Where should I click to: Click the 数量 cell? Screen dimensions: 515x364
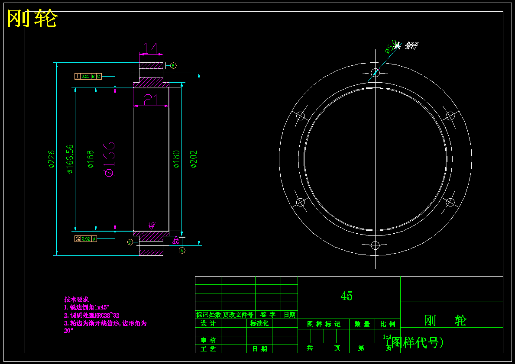coord(362,324)
